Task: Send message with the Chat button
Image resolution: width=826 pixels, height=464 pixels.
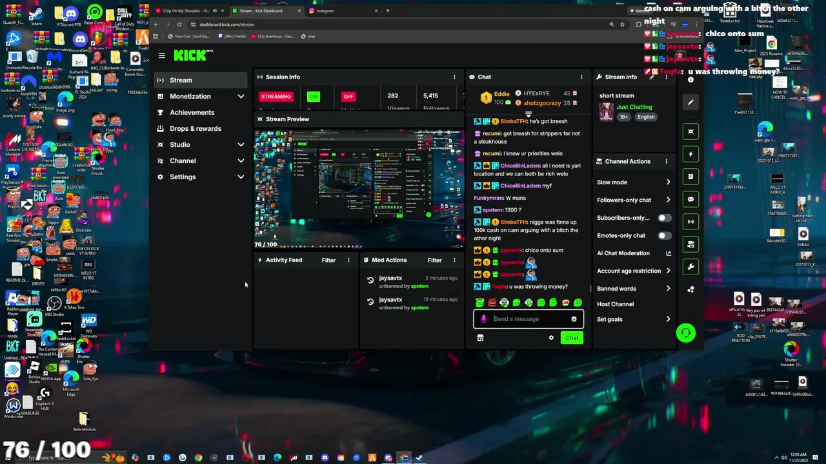Action: (x=572, y=338)
